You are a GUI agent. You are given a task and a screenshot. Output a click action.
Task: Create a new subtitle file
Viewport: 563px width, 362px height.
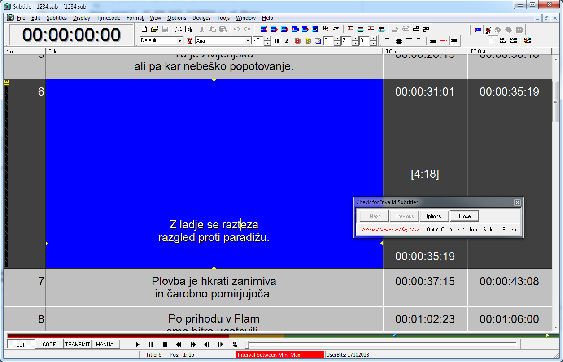tap(144, 29)
